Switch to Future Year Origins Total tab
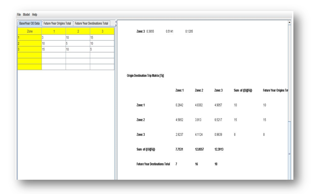 [x=57, y=23]
